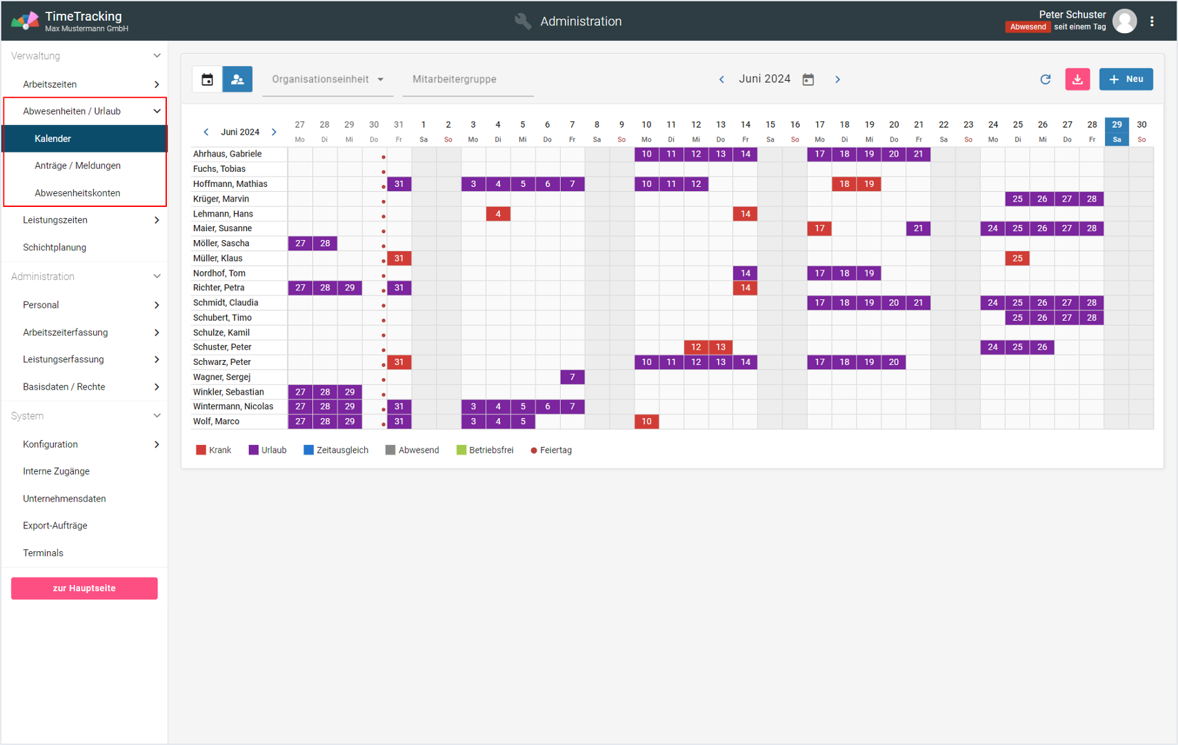Collapse the Verwaltung section
The width and height of the screenshot is (1178, 745).
coord(157,56)
